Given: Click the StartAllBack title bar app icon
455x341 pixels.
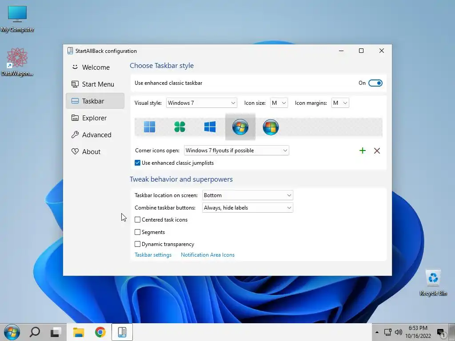Looking at the screenshot, I should click(x=70, y=51).
